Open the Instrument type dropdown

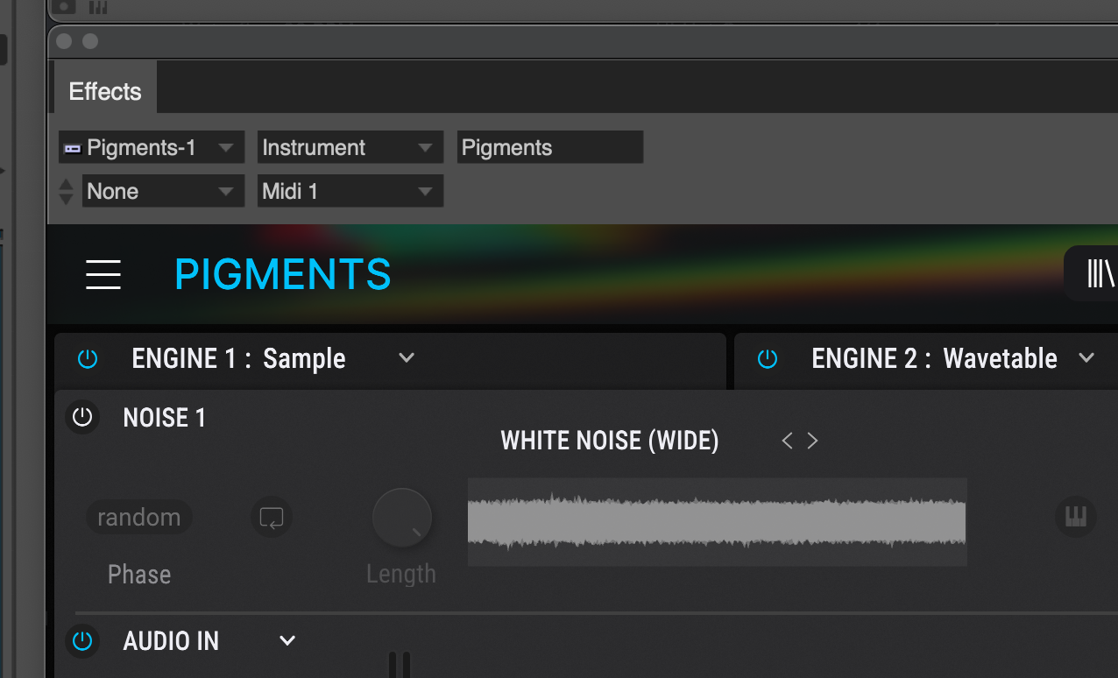pos(350,147)
